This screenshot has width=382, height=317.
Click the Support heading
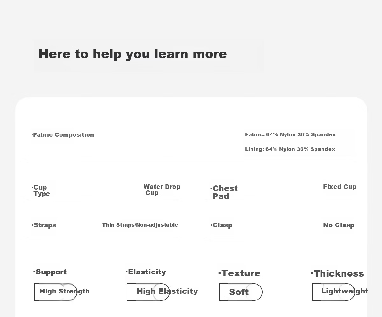point(50,272)
